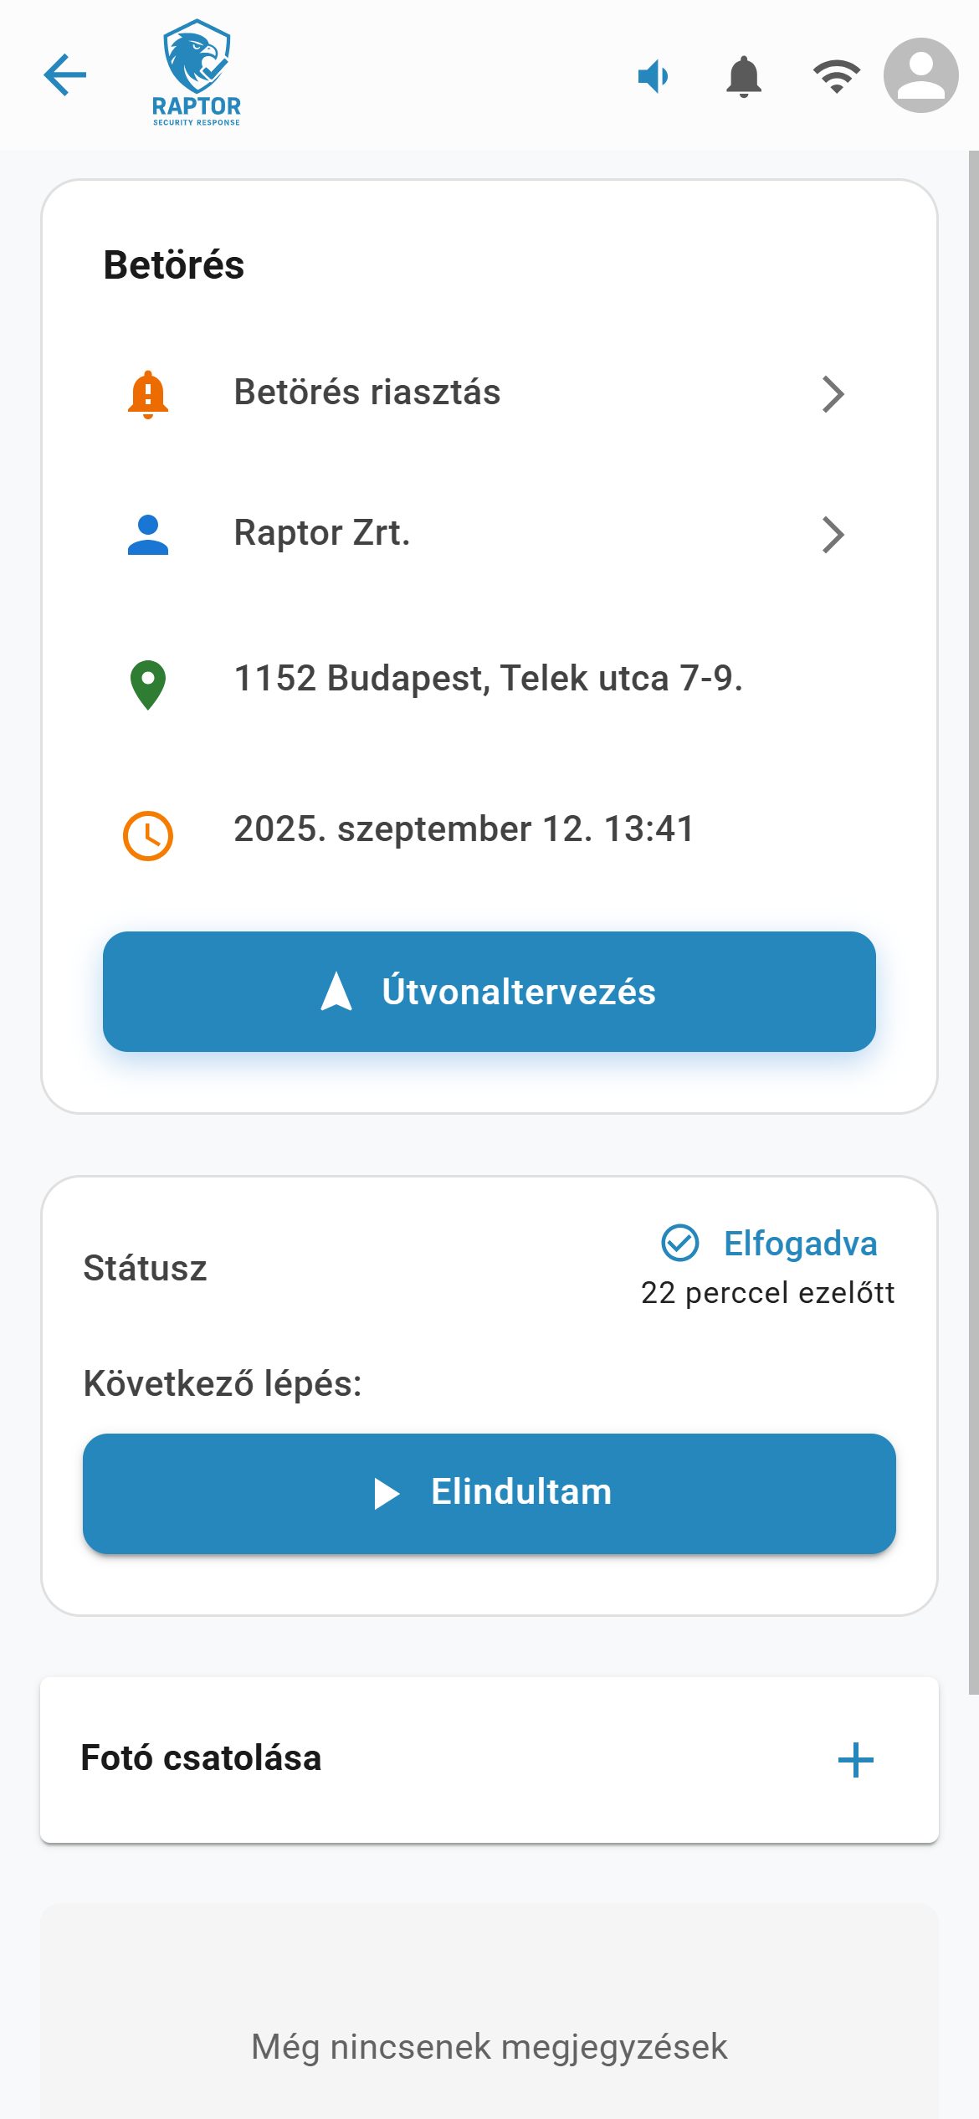Image resolution: width=979 pixels, height=2119 pixels.
Task: Tap the Elindultam button
Action: pyautogui.click(x=489, y=1494)
